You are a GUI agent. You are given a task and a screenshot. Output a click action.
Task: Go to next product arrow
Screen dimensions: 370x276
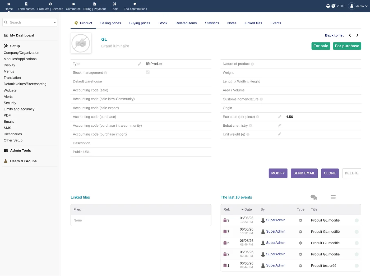[x=357, y=35]
